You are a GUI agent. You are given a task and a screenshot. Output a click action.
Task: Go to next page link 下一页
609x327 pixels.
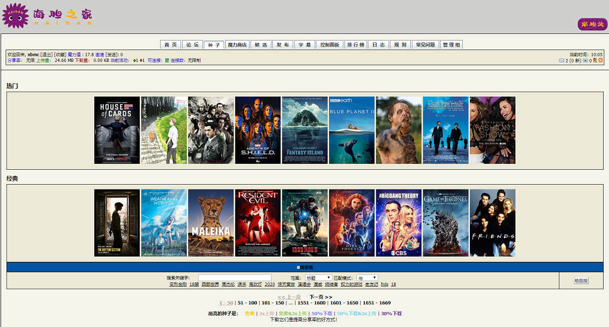(x=321, y=297)
